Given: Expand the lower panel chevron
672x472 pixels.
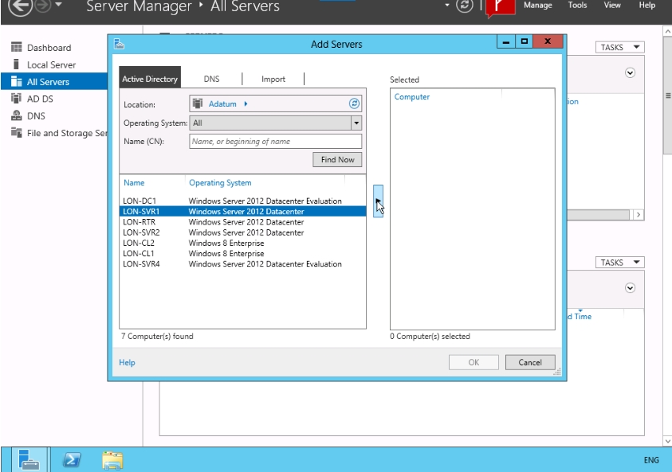Looking at the screenshot, I should [x=630, y=288].
